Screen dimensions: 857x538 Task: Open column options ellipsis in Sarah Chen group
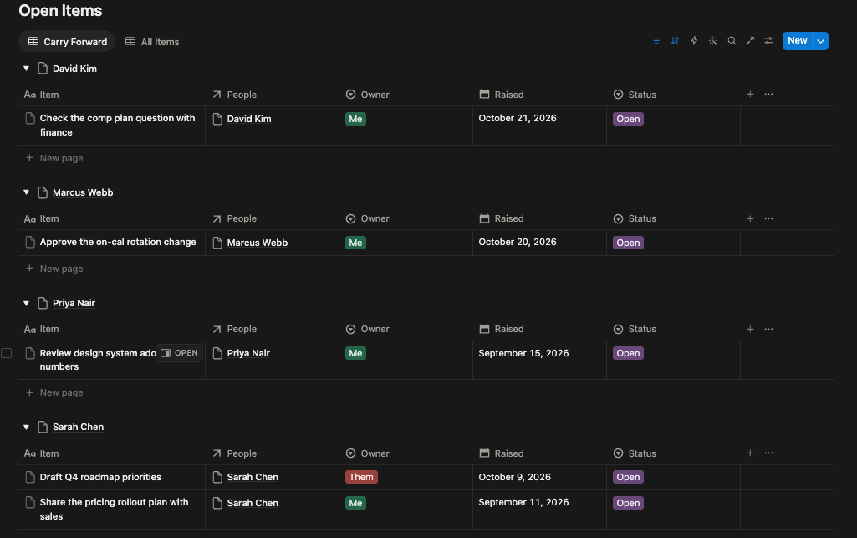tap(768, 453)
